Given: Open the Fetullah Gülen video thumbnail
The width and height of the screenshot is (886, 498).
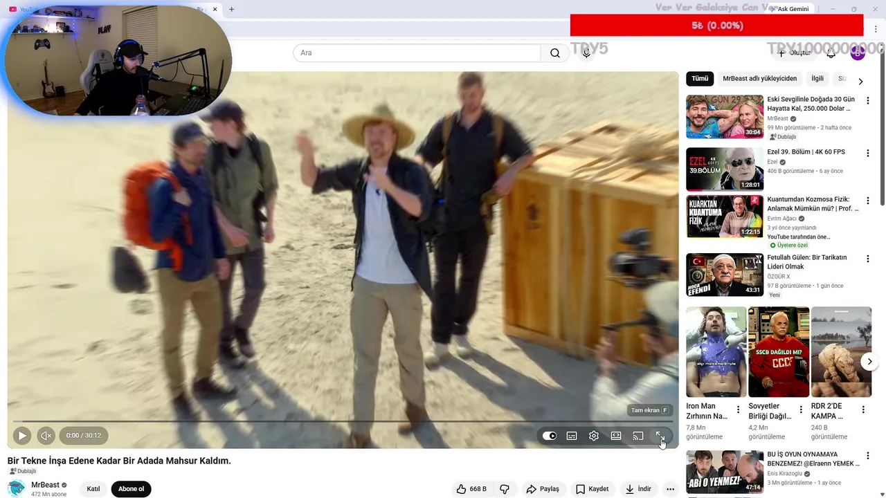Looking at the screenshot, I should [725, 275].
